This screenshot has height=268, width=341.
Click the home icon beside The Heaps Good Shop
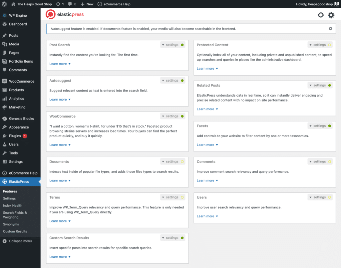click(13, 4)
